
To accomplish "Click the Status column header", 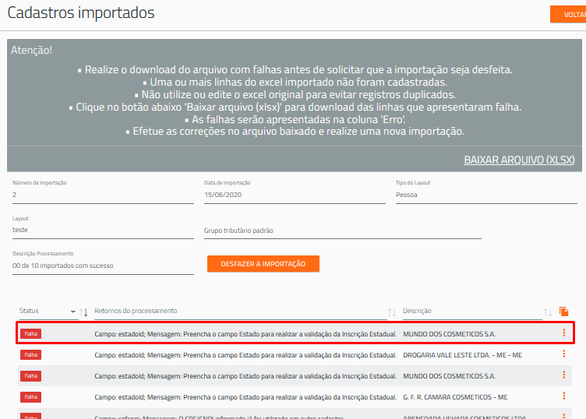I will (x=29, y=311).
